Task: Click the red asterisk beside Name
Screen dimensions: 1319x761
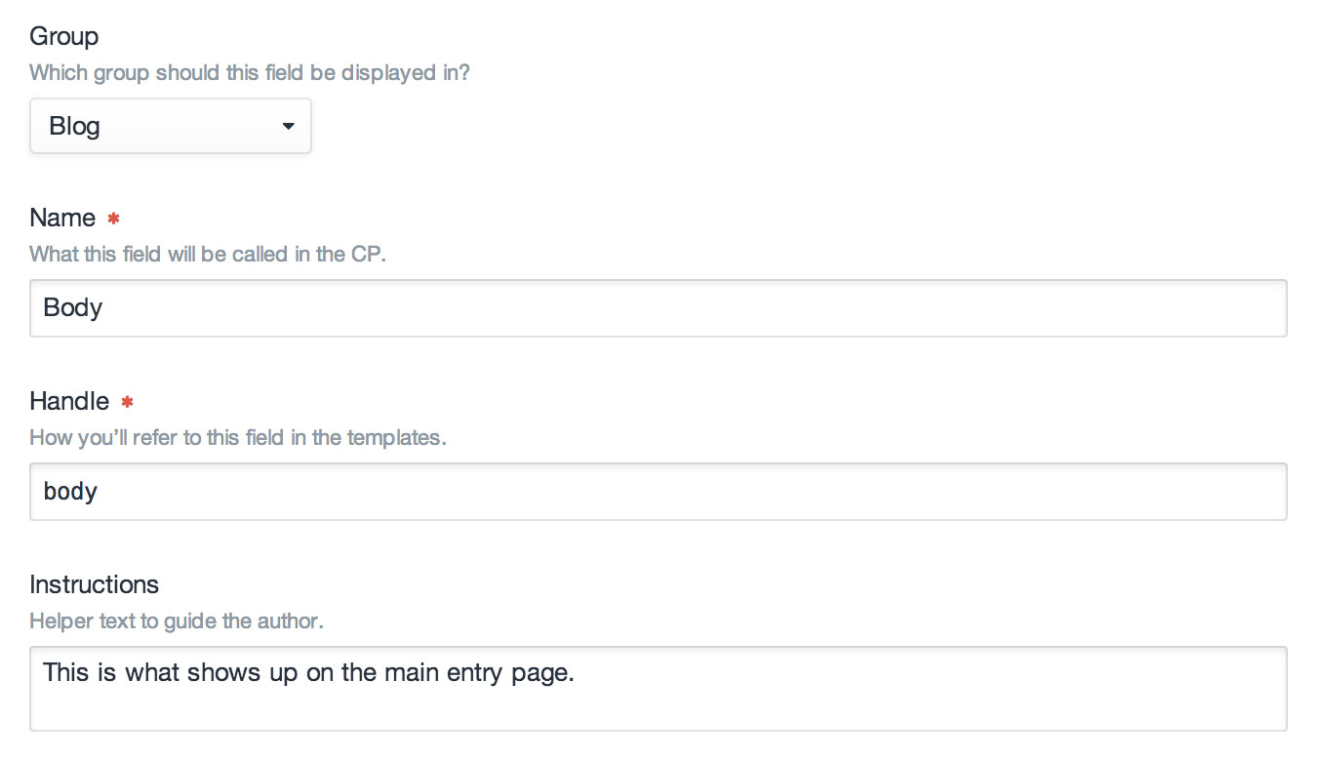Action: tap(114, 218)
